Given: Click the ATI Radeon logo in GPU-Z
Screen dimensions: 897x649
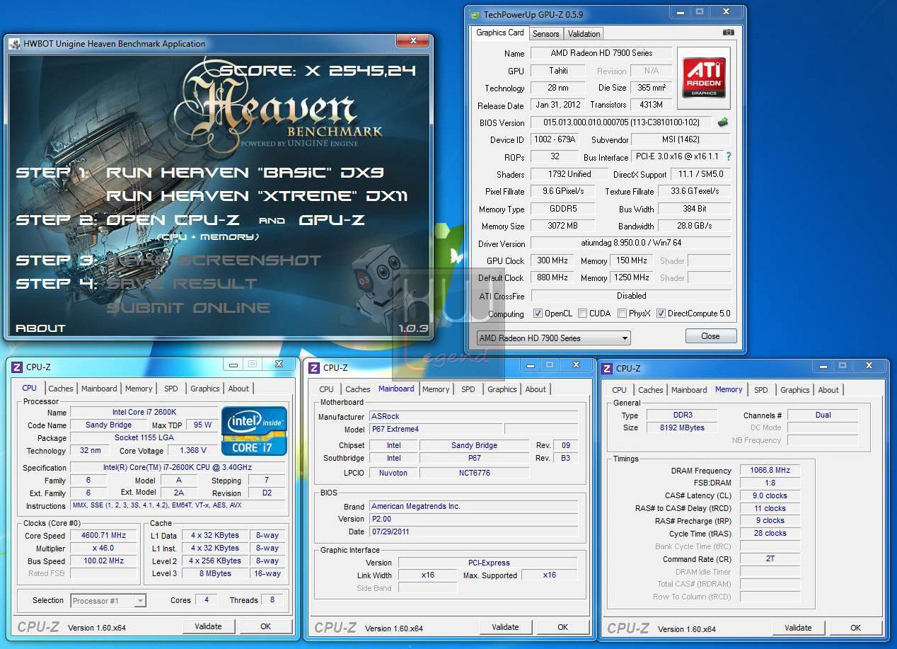Looking at the screenshot, I should 705,77.
